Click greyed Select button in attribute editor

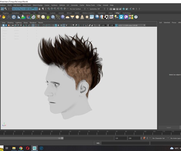coord(169,127)
